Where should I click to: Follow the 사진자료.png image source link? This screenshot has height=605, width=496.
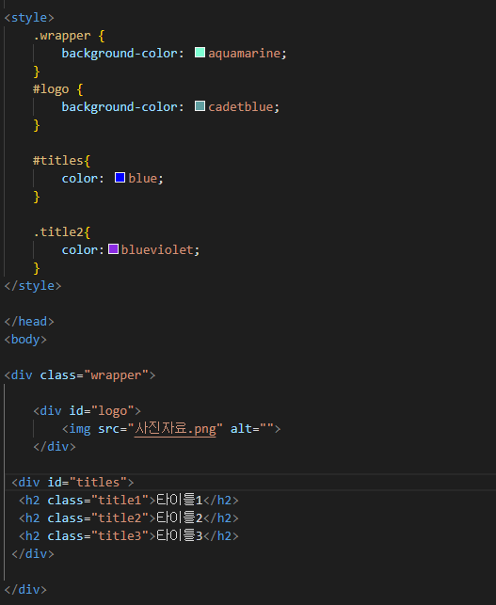175,429
